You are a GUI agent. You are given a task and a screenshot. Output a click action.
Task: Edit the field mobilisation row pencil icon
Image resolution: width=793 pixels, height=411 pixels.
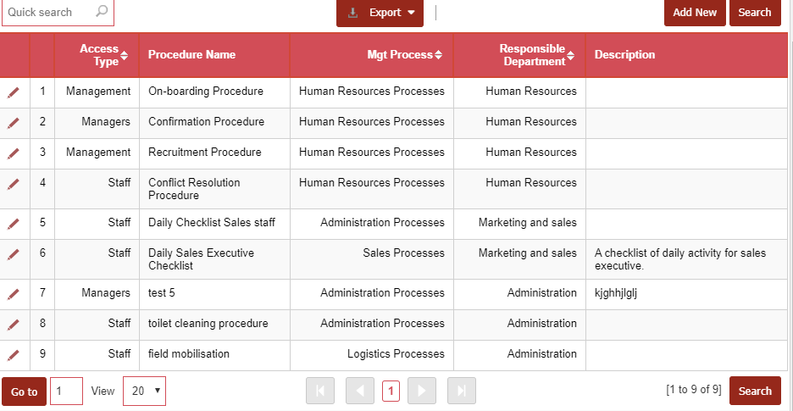tap(14, 355)
